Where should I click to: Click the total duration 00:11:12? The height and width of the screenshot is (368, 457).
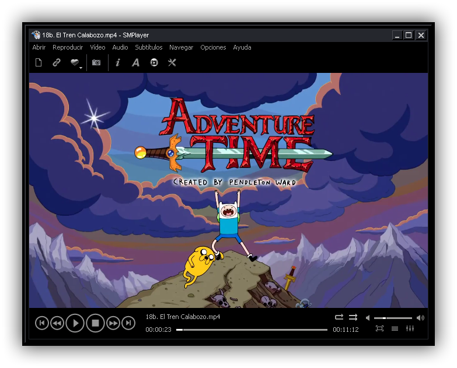346,330
